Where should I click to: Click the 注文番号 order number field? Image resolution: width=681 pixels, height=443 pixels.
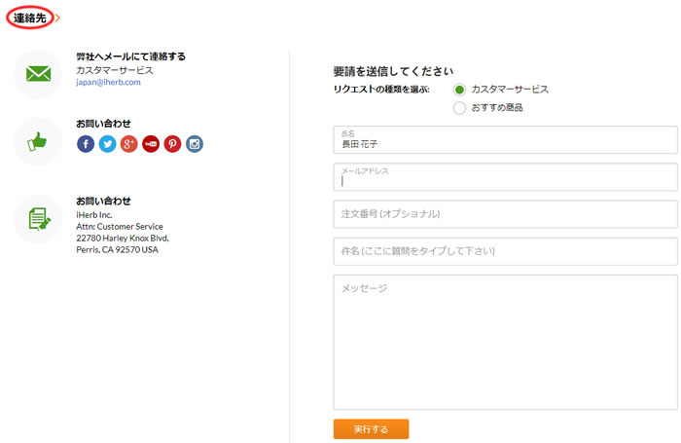[x=505, y=214]
